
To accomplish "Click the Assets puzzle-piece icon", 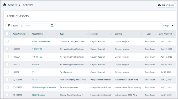I will click(x=5, y=5).
